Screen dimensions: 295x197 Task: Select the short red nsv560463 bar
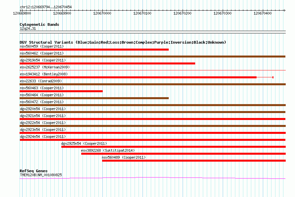coord(61,91)
